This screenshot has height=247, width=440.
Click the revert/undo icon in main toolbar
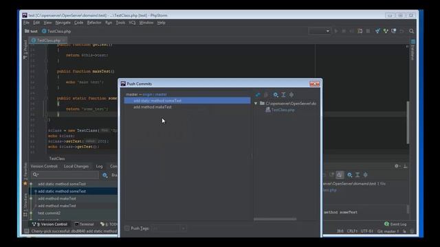401,31
